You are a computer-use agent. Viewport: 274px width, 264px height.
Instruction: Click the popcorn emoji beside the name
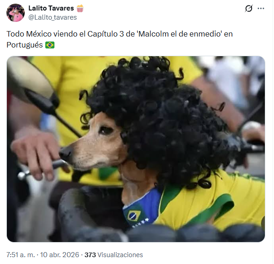click(x=80, y=8)
